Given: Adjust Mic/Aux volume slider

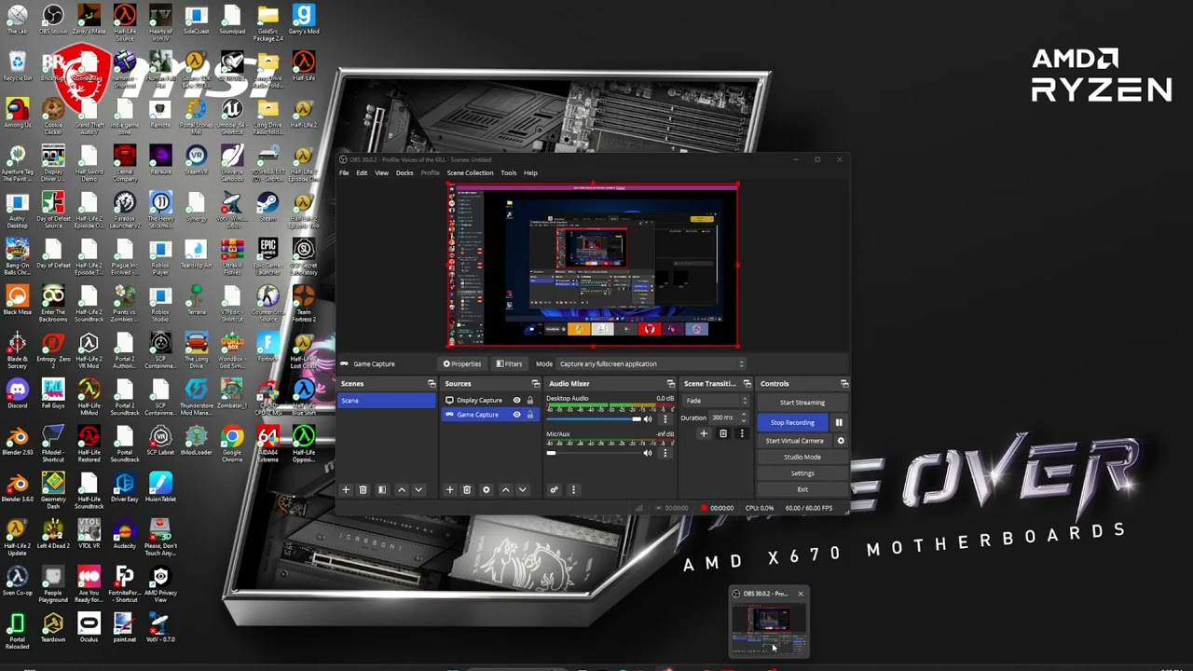Looking at the screenshot, I should [x=594, y=453].
